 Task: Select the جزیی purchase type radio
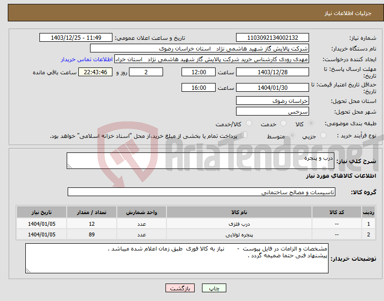point(323,135)
